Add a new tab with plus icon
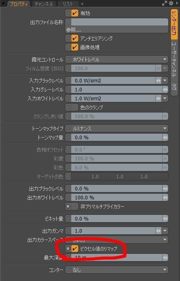Image resolution: width=180 pixels, height=281 pixels. click(82, 4)
